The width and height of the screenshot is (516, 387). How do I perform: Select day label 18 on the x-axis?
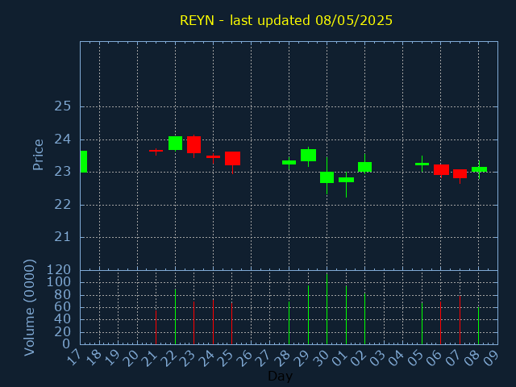[94, 358]
